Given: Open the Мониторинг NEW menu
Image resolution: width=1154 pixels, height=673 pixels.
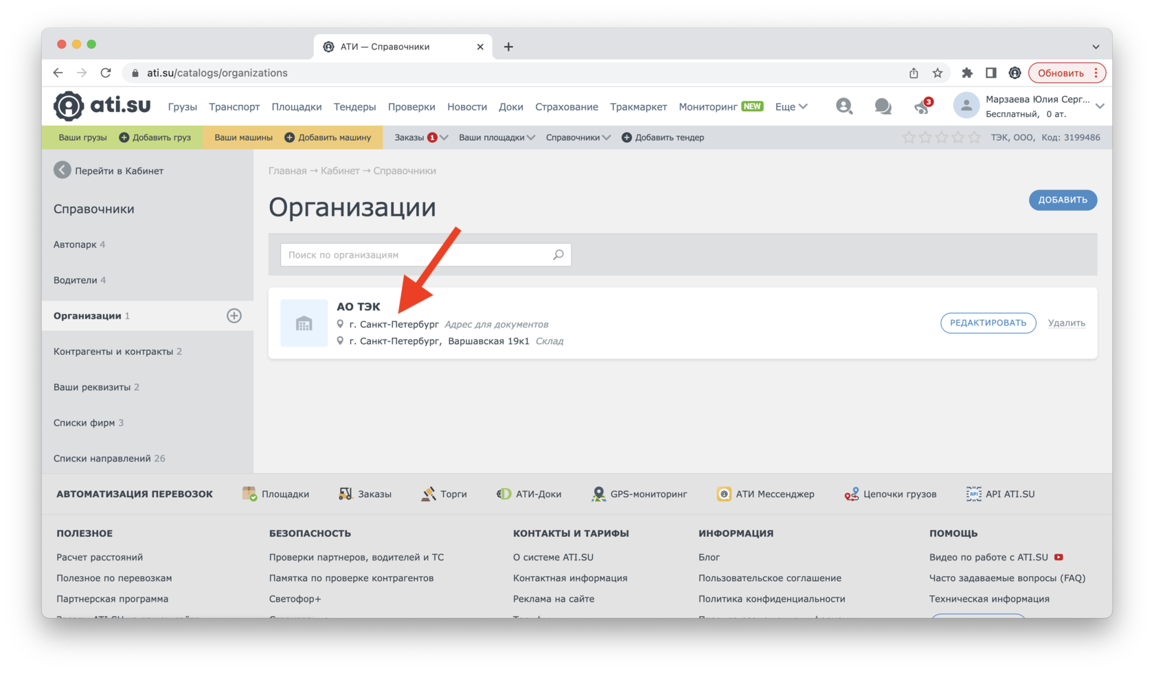Looking at the screenshot, I should pyautogui.click(x=721, y=106).
